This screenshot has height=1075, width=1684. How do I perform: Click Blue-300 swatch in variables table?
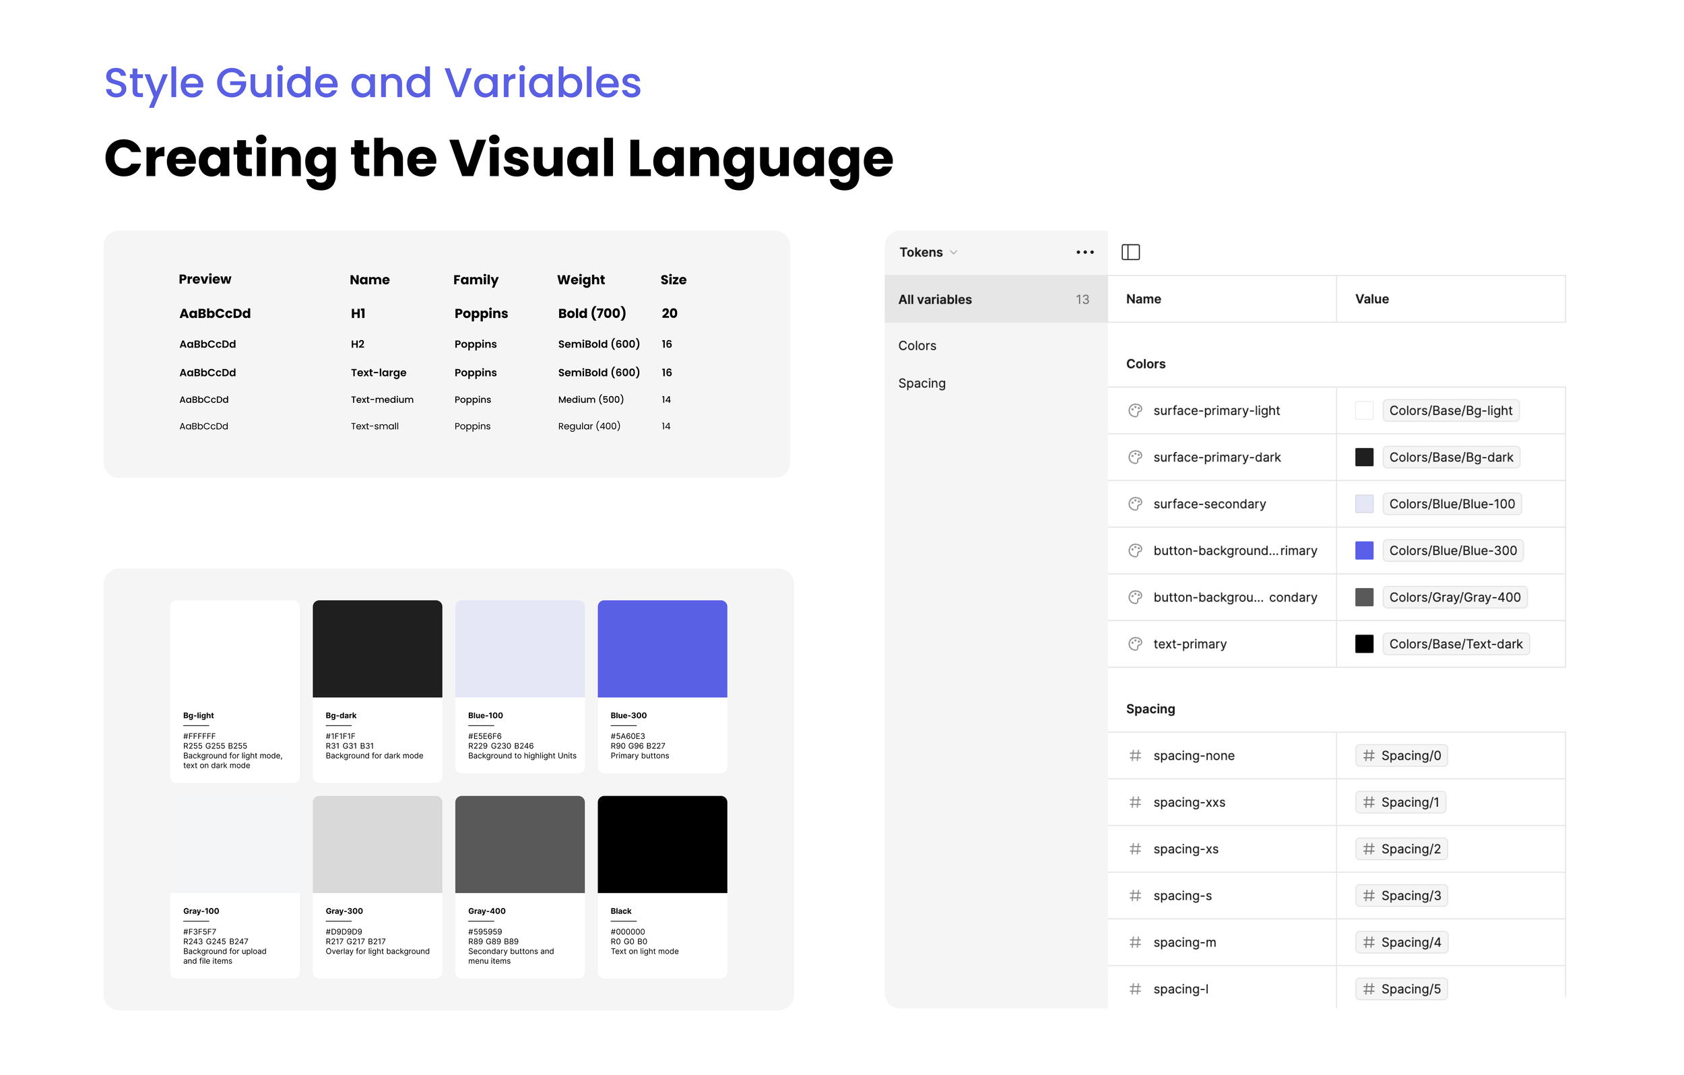[x=1364, y=550]
